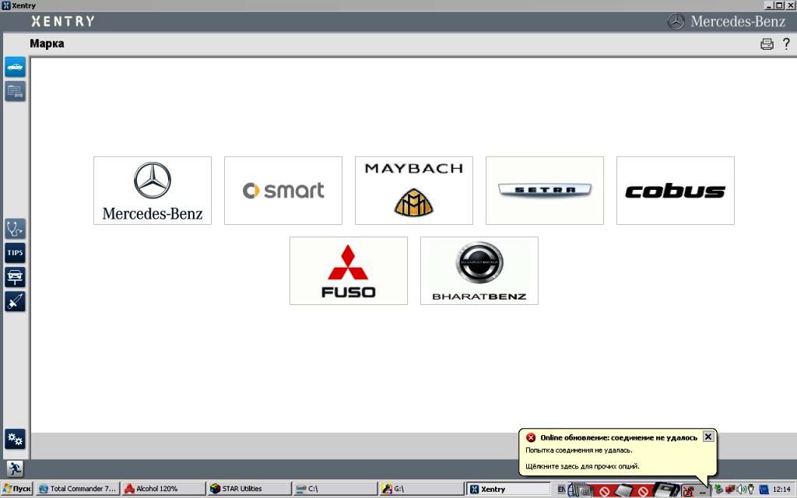Click the Xentry taskbar button

pos(507,489)
